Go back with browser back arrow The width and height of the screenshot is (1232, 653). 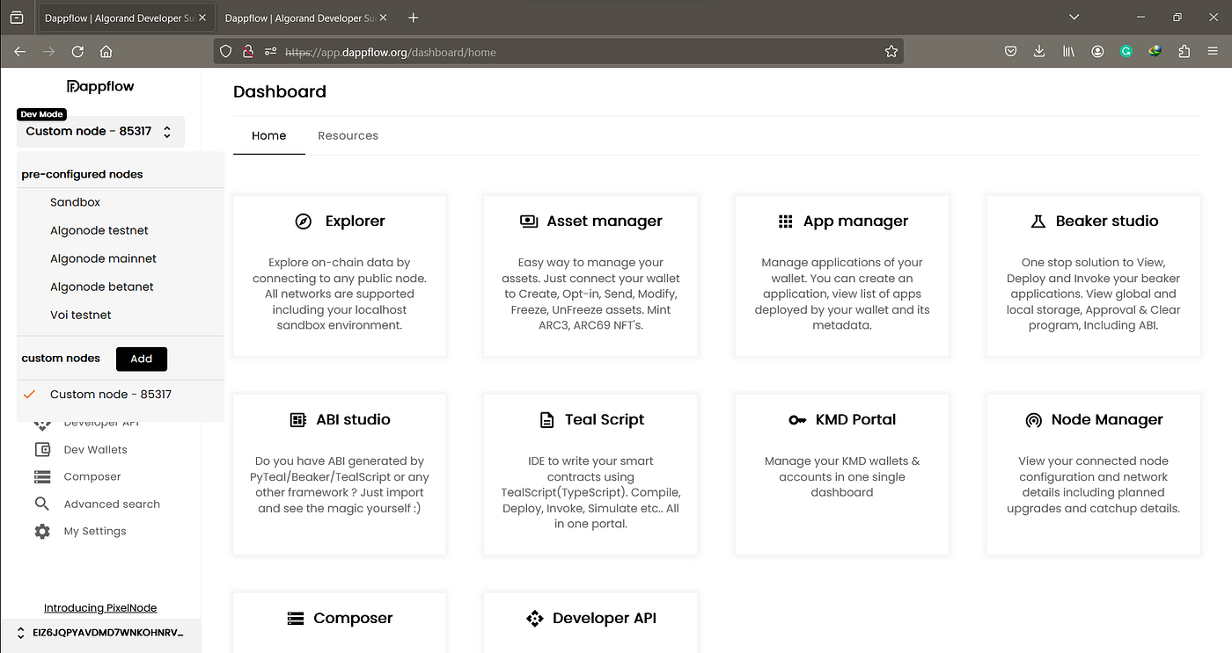coord(19,52)
